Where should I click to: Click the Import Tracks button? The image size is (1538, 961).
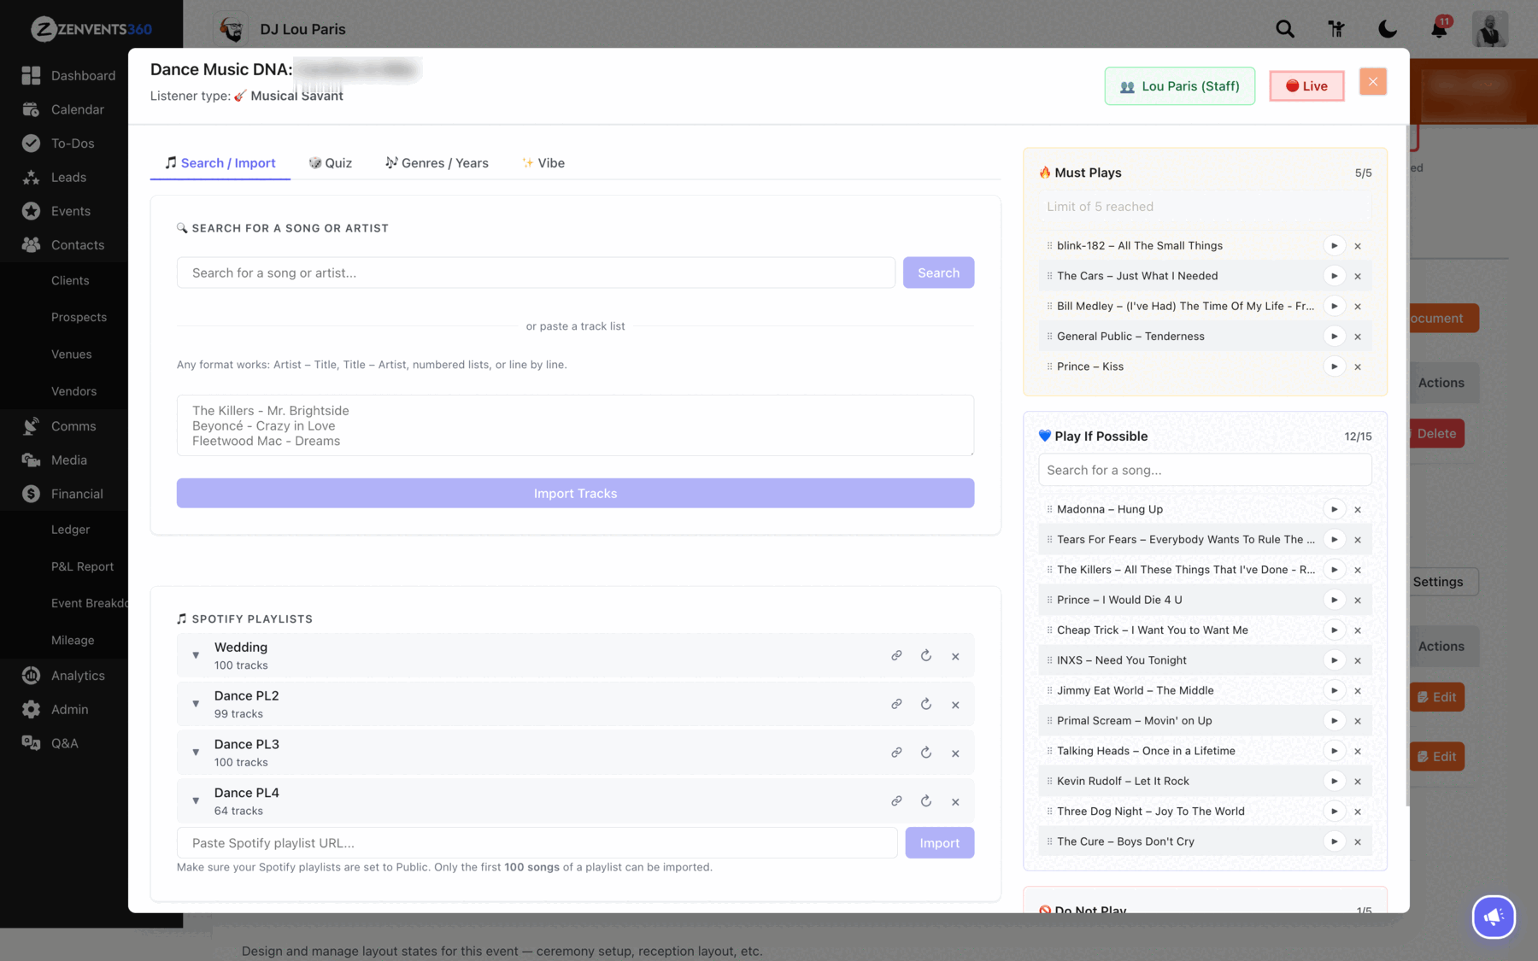(x=575, y=494)
